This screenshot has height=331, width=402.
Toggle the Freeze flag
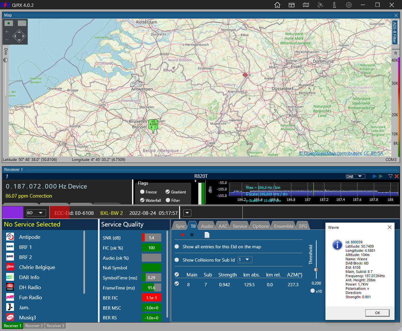(x=142, y=192)
